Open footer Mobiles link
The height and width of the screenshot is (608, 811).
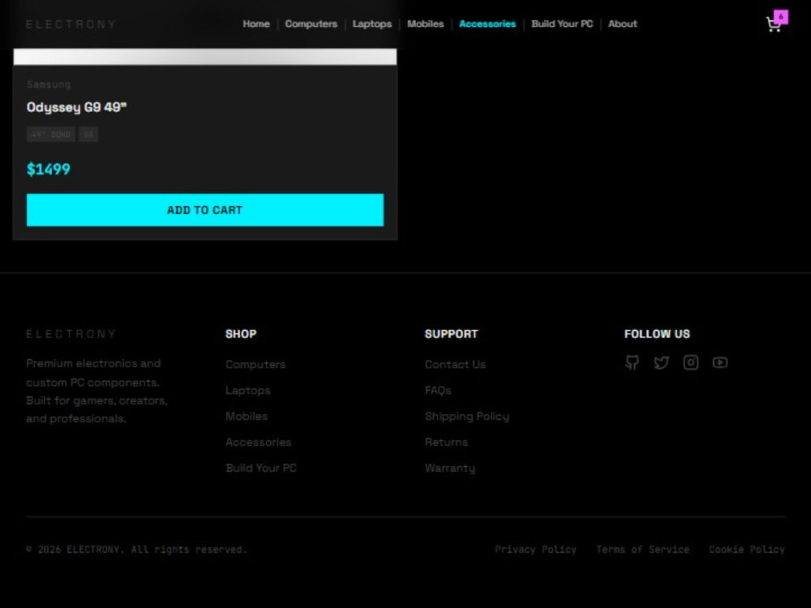(x=247, y=416)
